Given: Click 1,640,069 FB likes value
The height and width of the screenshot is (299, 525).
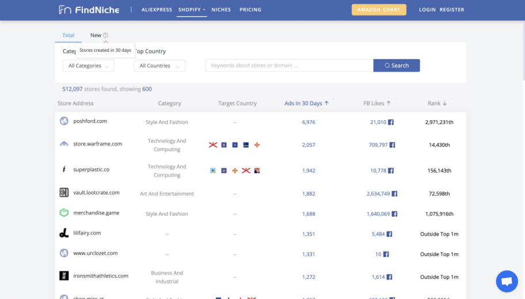Looking at the screenshot, I should point(378,214).
